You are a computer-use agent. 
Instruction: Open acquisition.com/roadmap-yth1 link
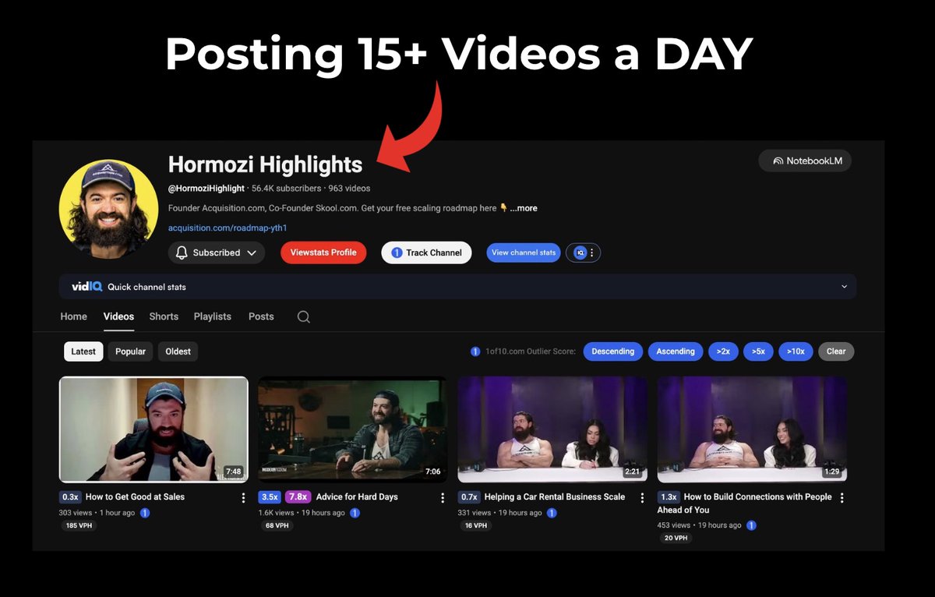[x=228, y=228]
